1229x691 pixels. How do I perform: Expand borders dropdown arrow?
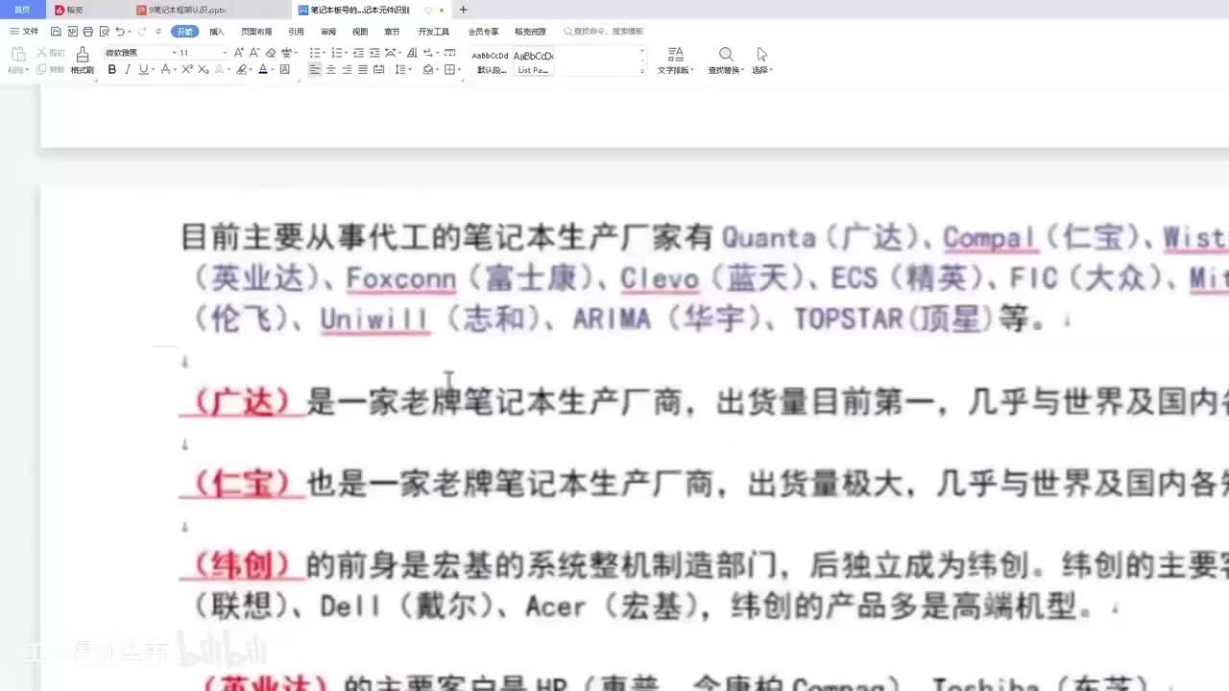pos(460,69)
